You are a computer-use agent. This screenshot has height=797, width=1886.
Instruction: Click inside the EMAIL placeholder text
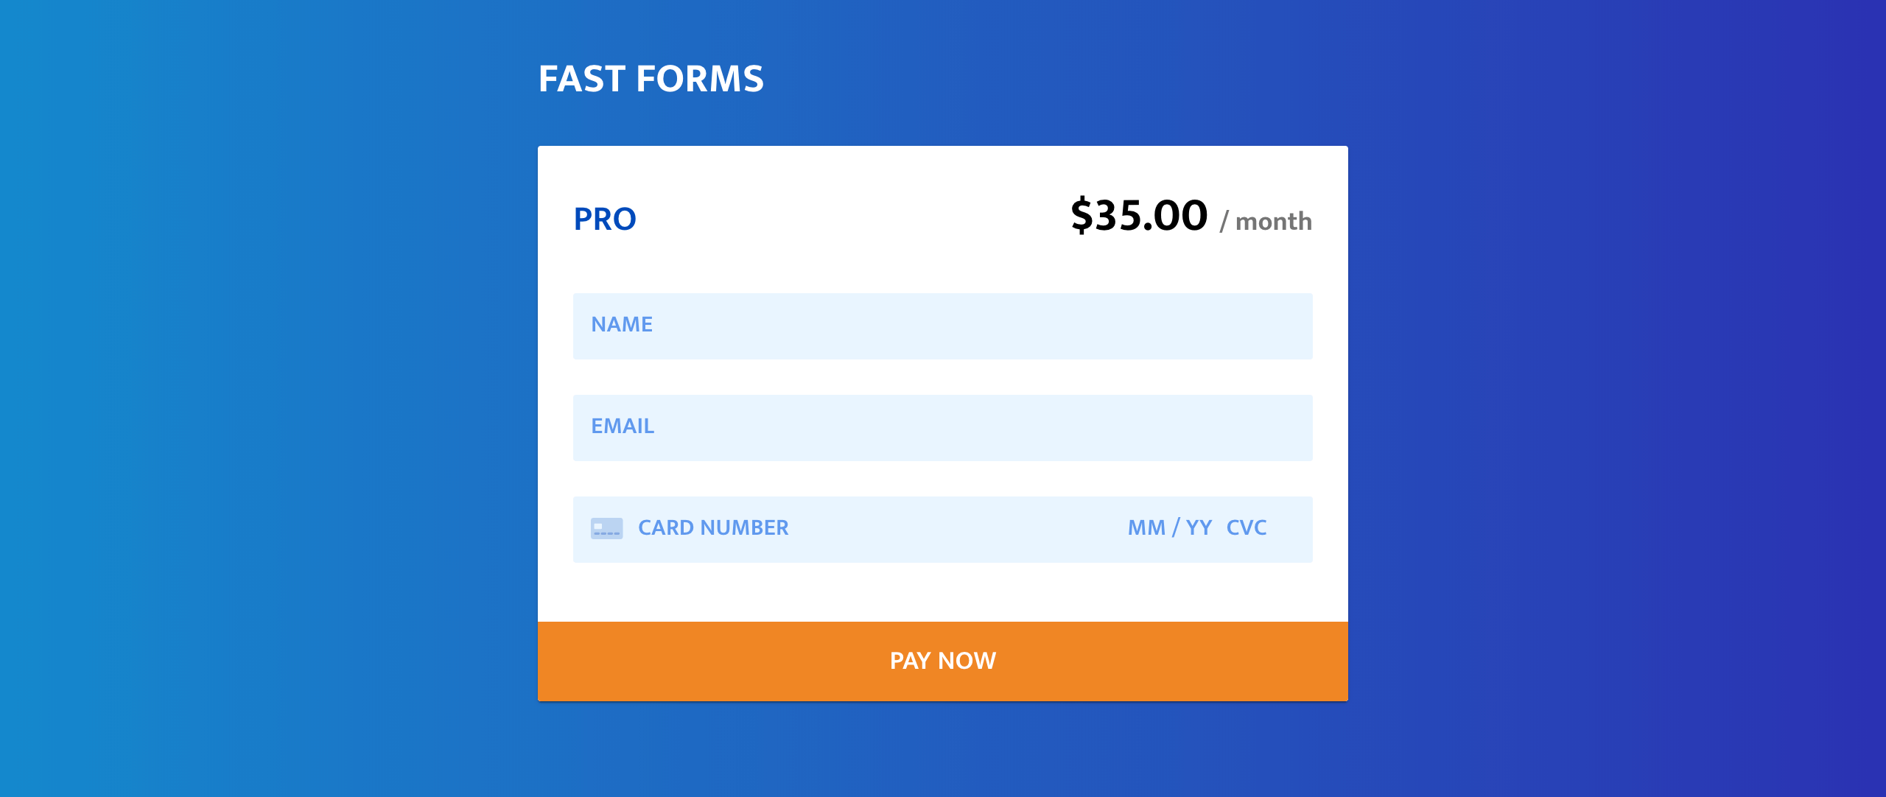pos(623,426)
